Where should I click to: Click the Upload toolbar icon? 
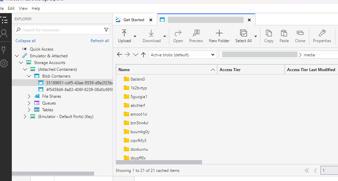click(x=124, y=33)
